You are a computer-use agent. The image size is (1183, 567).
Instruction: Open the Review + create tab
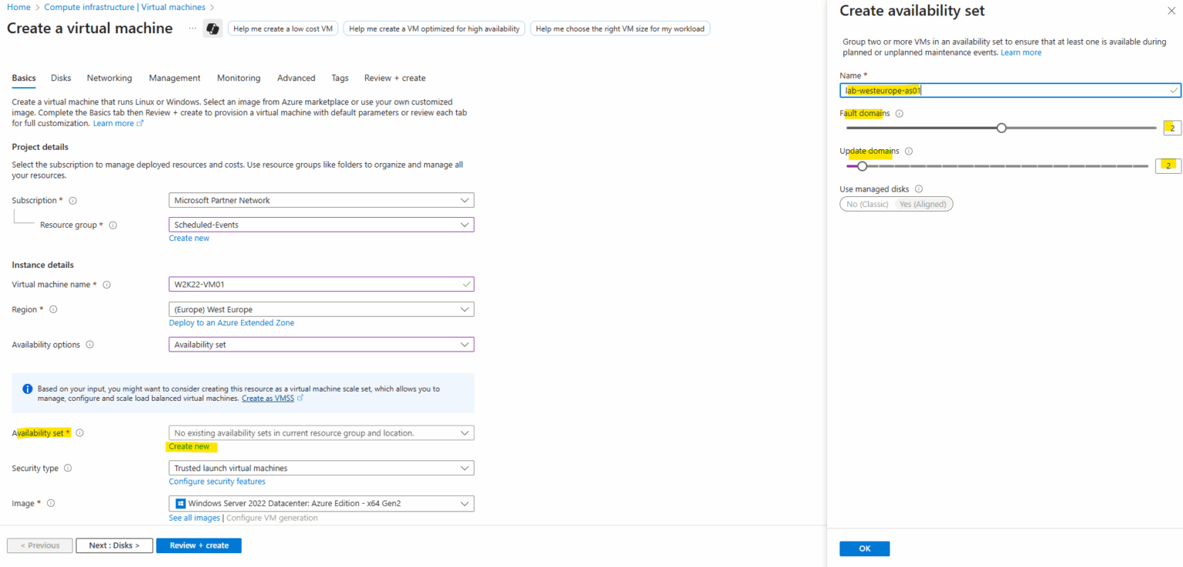tap(394, 78)
